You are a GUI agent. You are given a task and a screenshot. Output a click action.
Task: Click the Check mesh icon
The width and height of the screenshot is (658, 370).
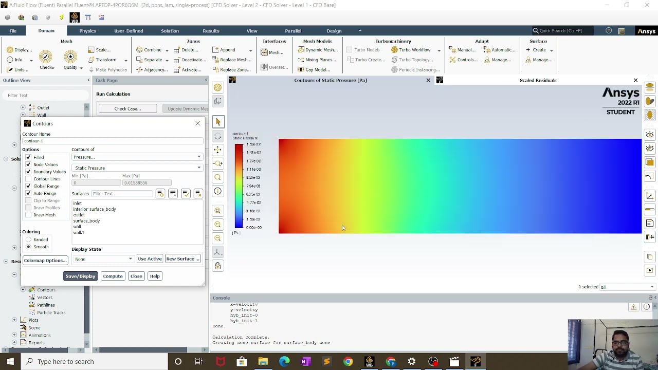46,57
